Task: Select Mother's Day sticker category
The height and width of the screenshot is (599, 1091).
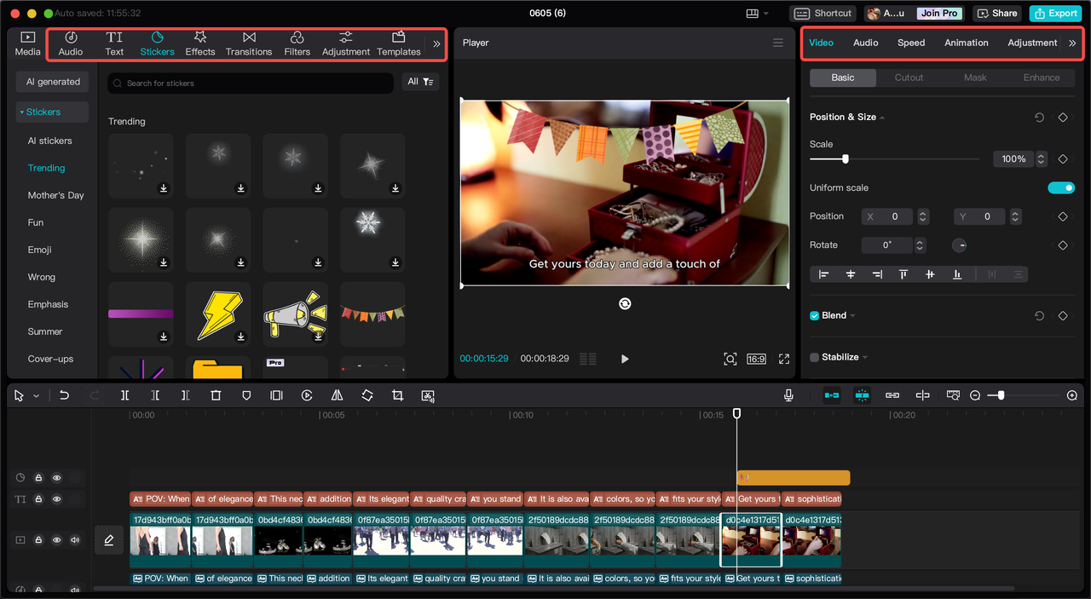Action: point(55,195)
